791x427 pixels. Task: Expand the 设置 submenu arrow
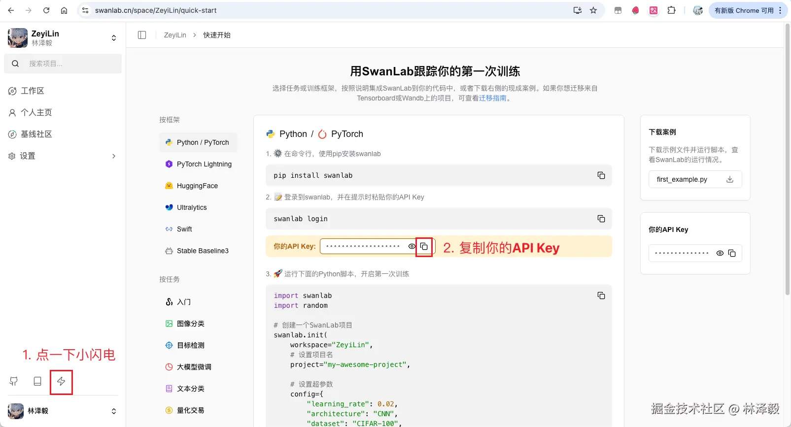114,156
